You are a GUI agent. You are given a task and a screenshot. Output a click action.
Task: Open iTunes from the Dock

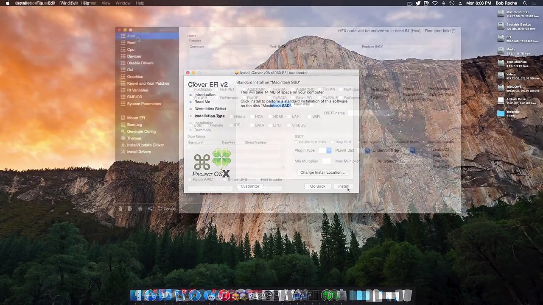224,295
